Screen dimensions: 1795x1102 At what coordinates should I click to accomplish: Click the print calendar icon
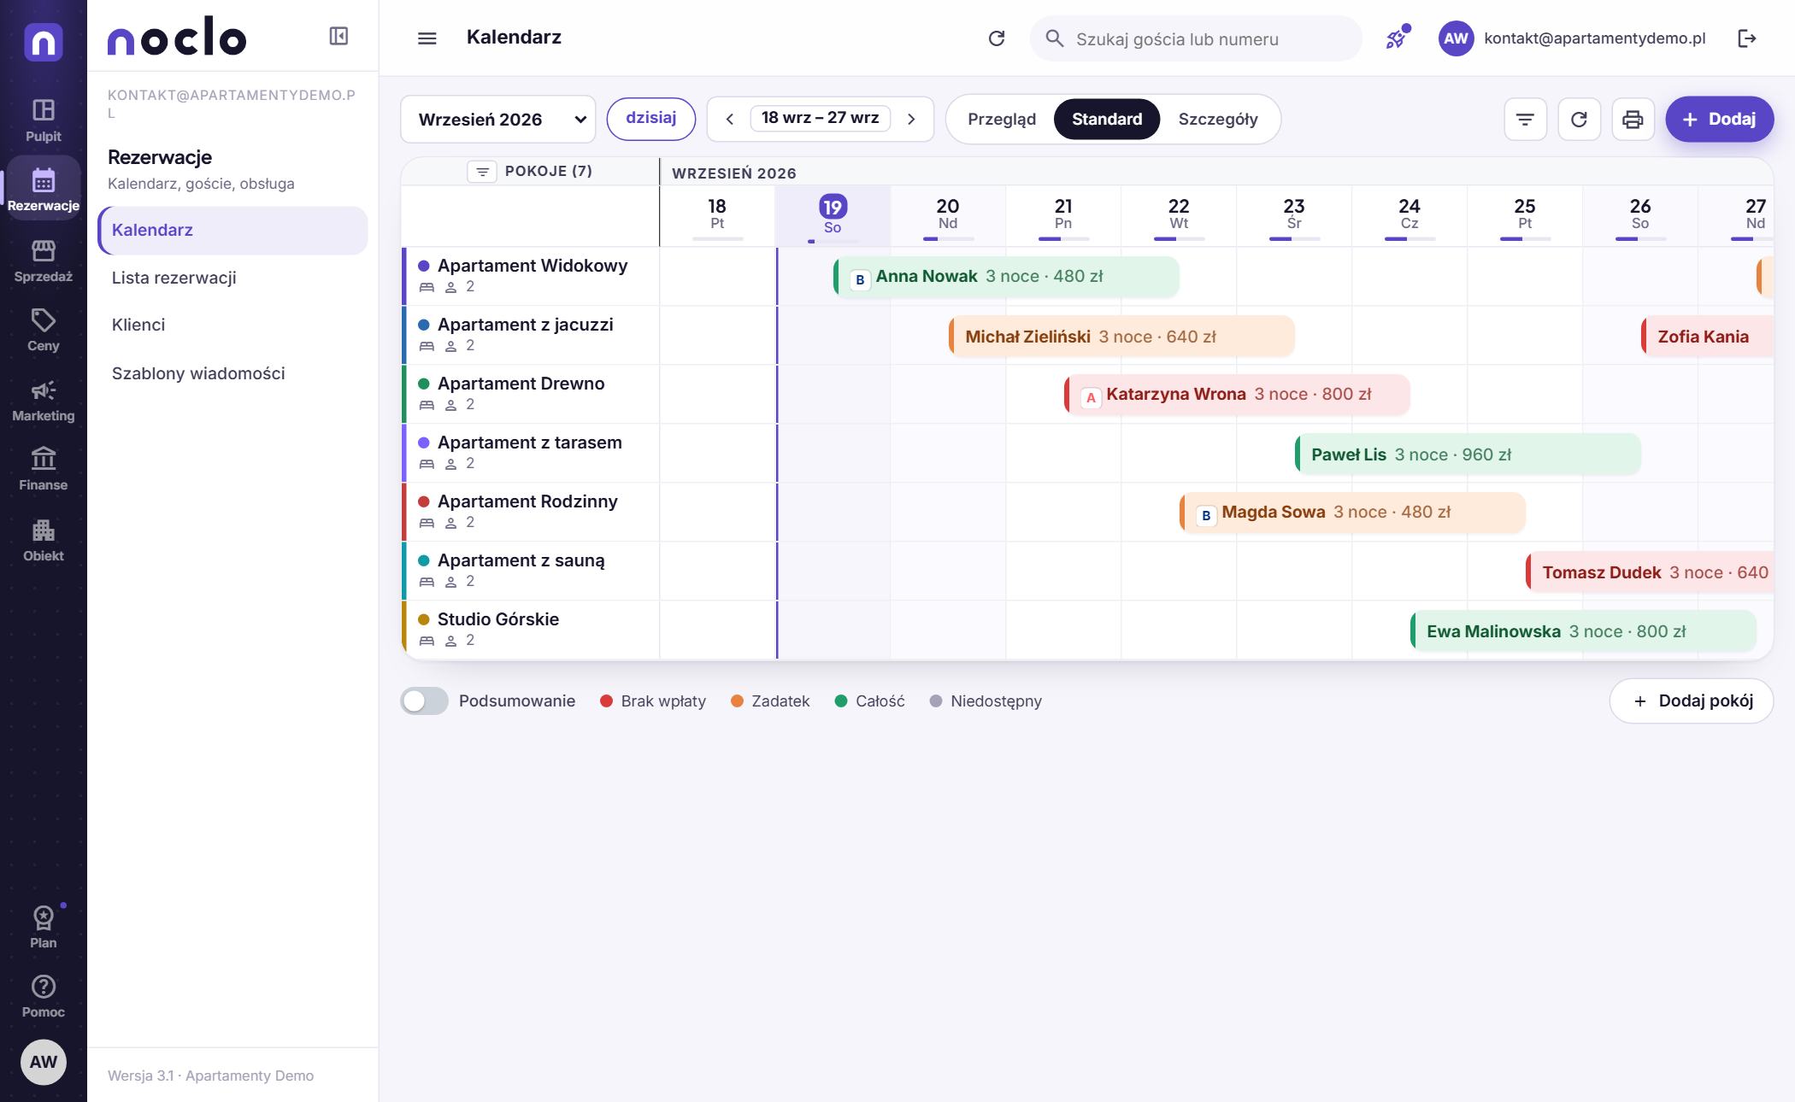(1633, 119)
